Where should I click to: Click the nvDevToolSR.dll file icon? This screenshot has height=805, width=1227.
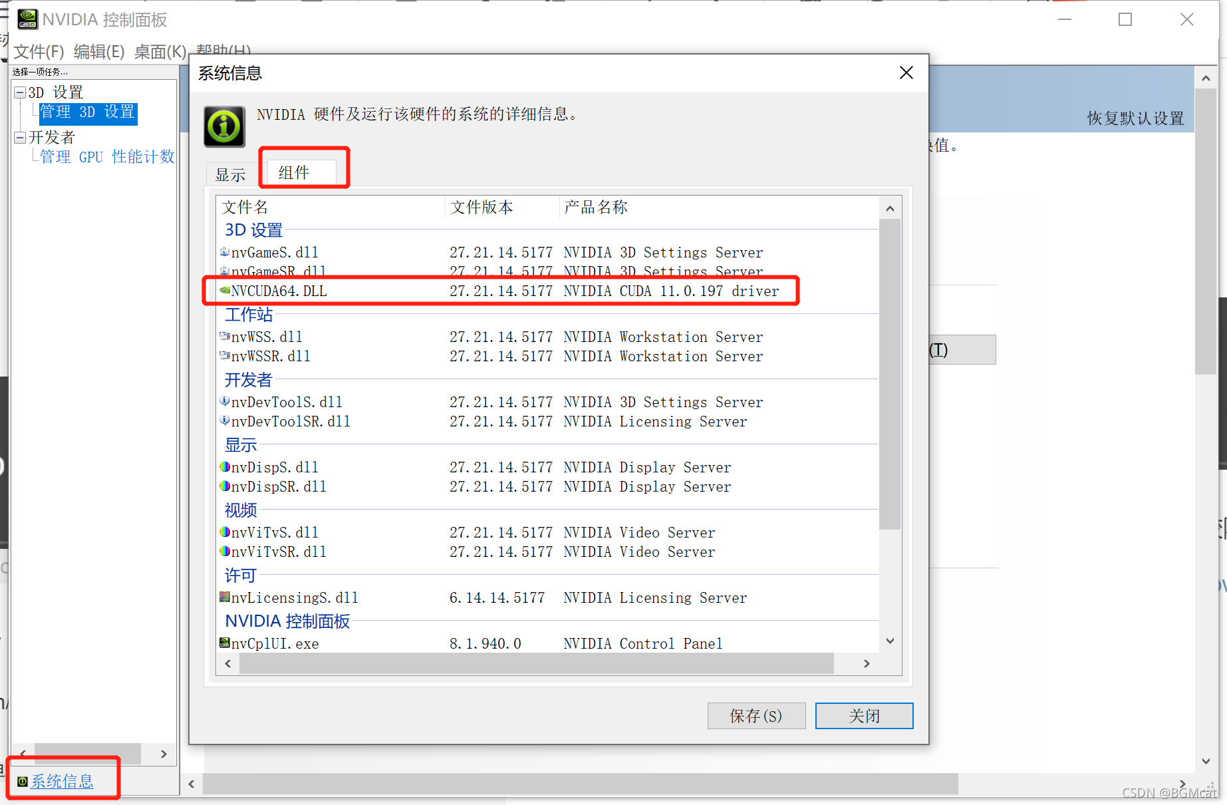pos(225,420)
